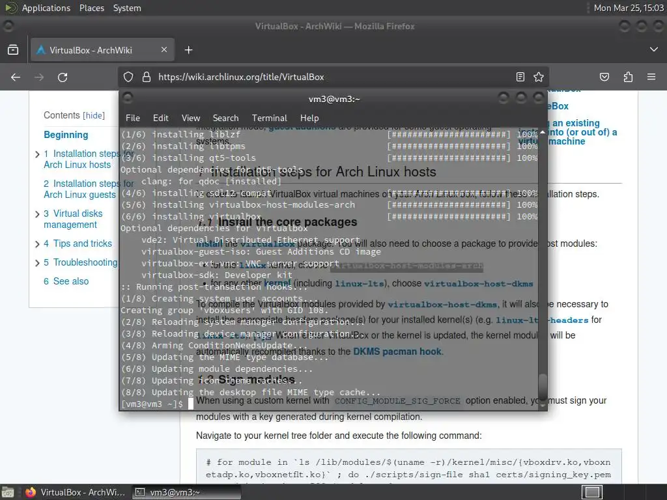Hide the wiki Contents sidebar
Screen dimensions: 667x500
tap(94, 116)
